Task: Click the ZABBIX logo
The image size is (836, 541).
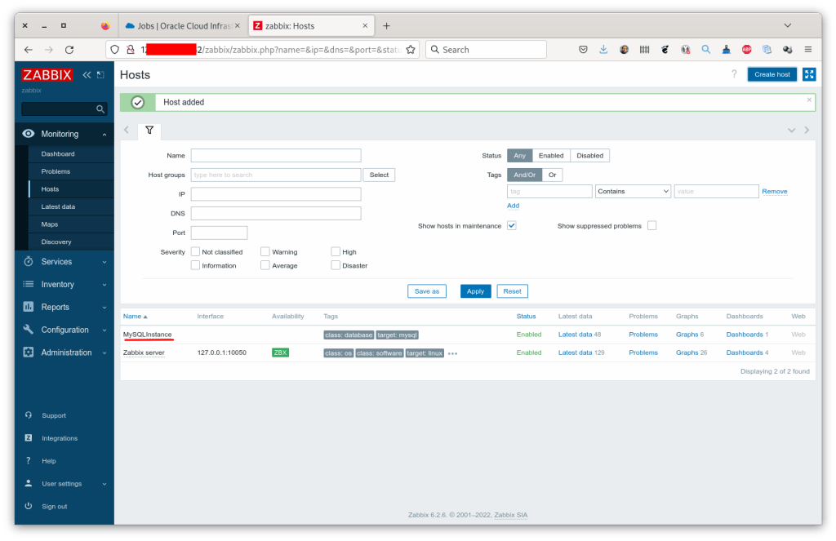Action: [x=47, y=75]
